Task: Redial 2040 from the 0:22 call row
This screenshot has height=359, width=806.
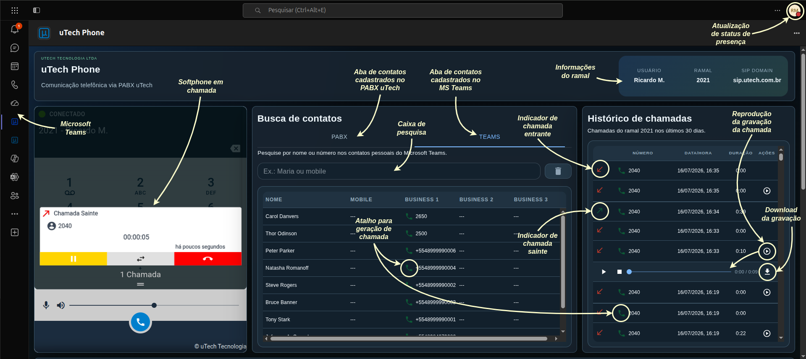Action: point(621,333)
